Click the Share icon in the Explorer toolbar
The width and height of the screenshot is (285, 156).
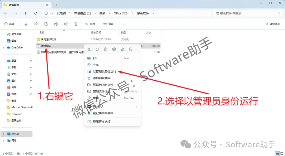[x=66, y=24]
